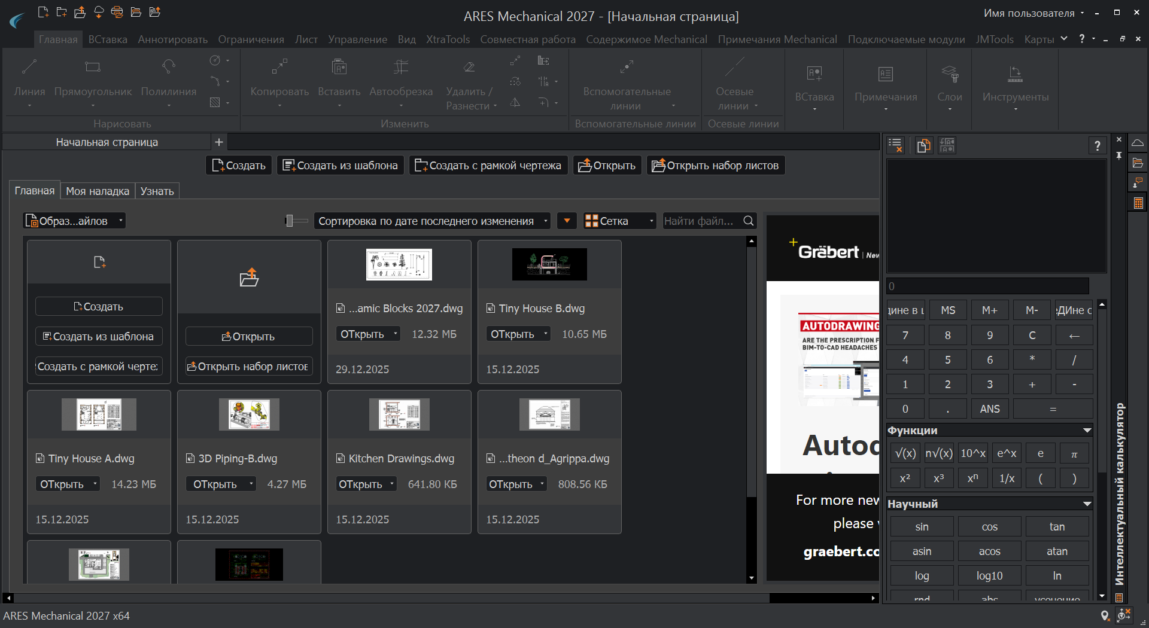Click the top Создать с рамкой чертежа button
This screenshot has width=1149, height=628.
pyautogui.click(x=488, y=165)
